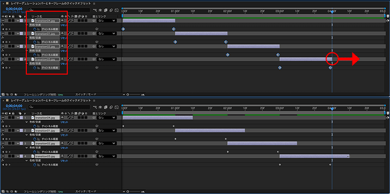Go to next keyframe arrow under transition02.jpg, upper panel
This screenshot has width=390, height=194.
10,55
